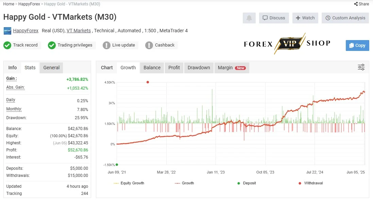
Task: Switch to the Stats tab
Action: point(30,68)
